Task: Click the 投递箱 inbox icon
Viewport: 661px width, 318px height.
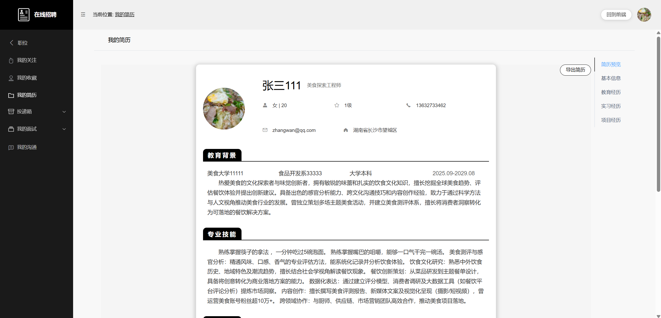Action: tap(11, 112)
